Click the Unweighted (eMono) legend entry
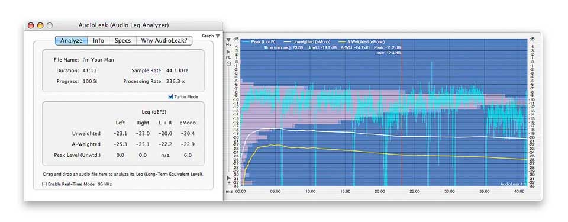Screen dimensions: 568x222 tap(306, 42)
